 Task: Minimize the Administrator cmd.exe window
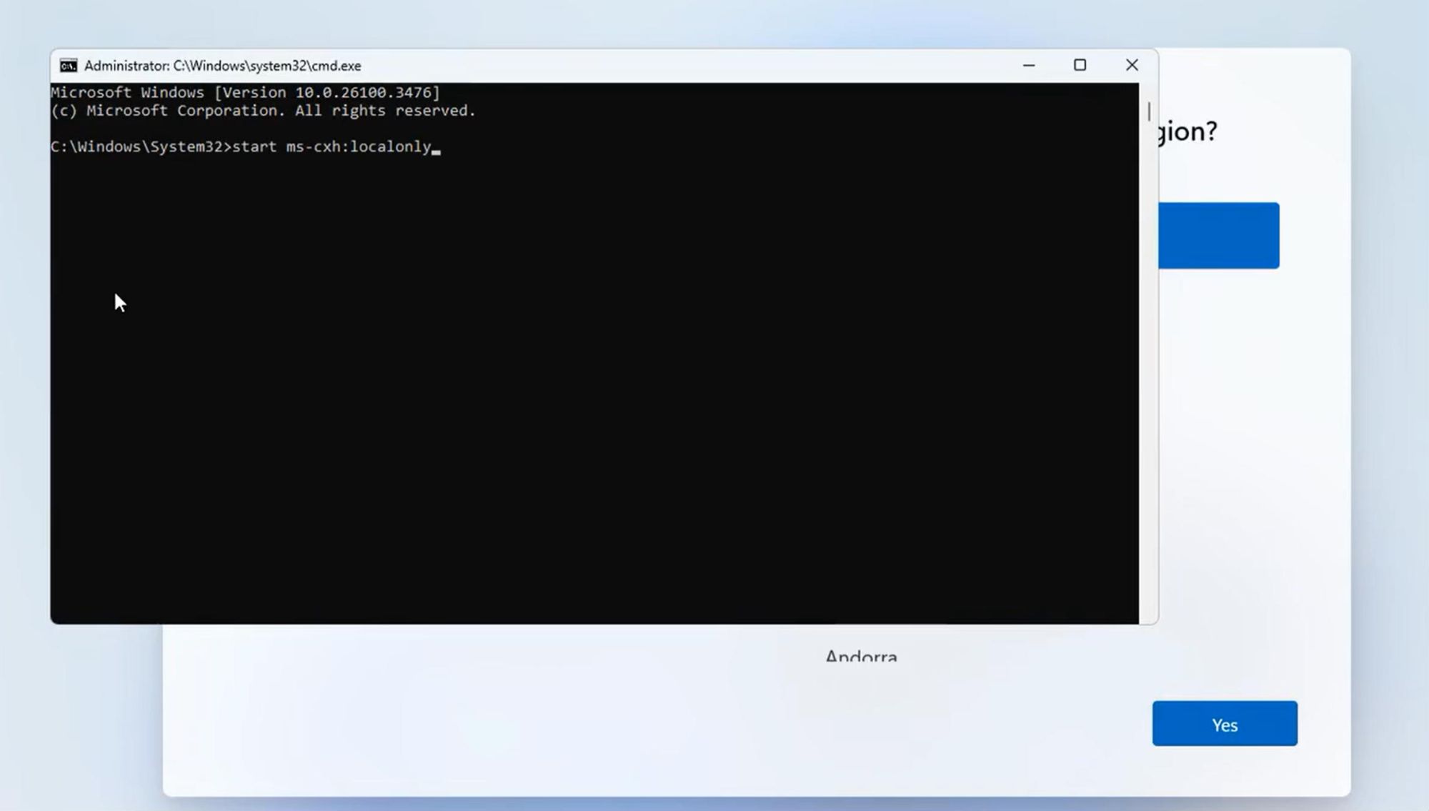click(x=1029, y=66)
